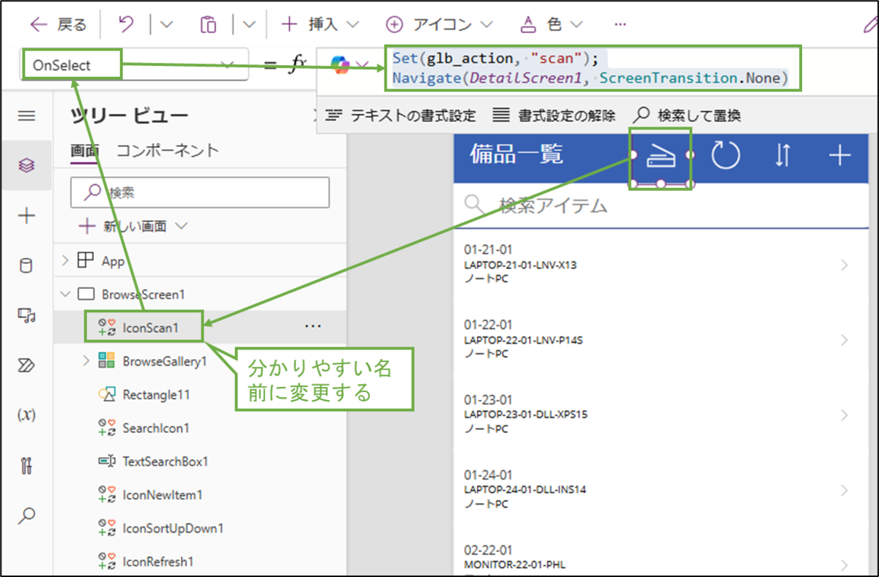Viewport: 879px width, 577px height.
Task: Click the 備品一覧 header title
Action: point(516,154)
